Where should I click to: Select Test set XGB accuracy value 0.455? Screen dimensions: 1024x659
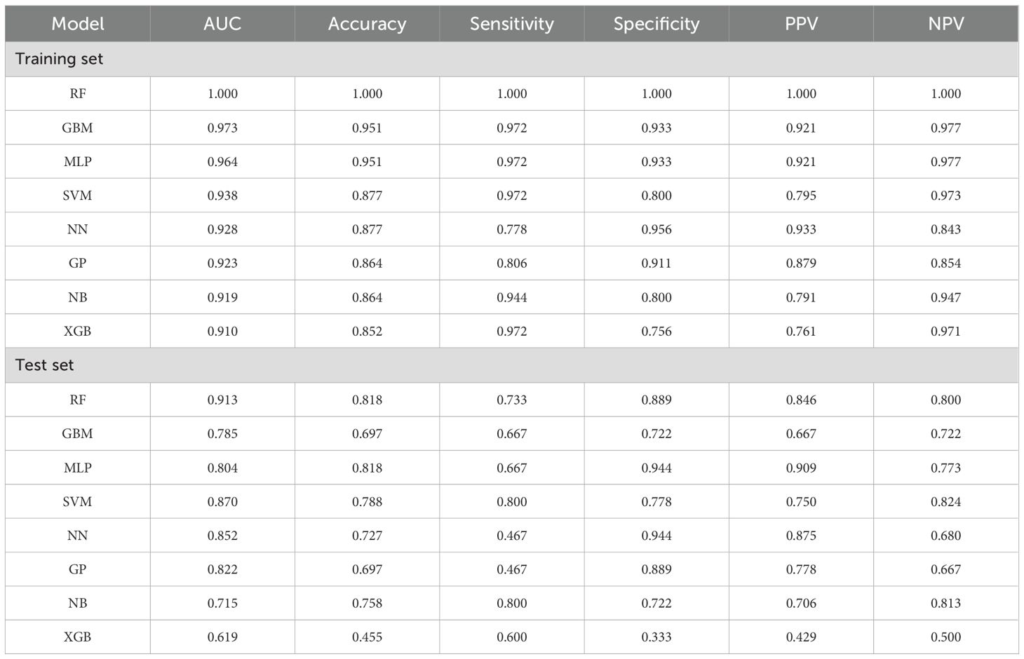pyautogui.click(x=367, y=637)
